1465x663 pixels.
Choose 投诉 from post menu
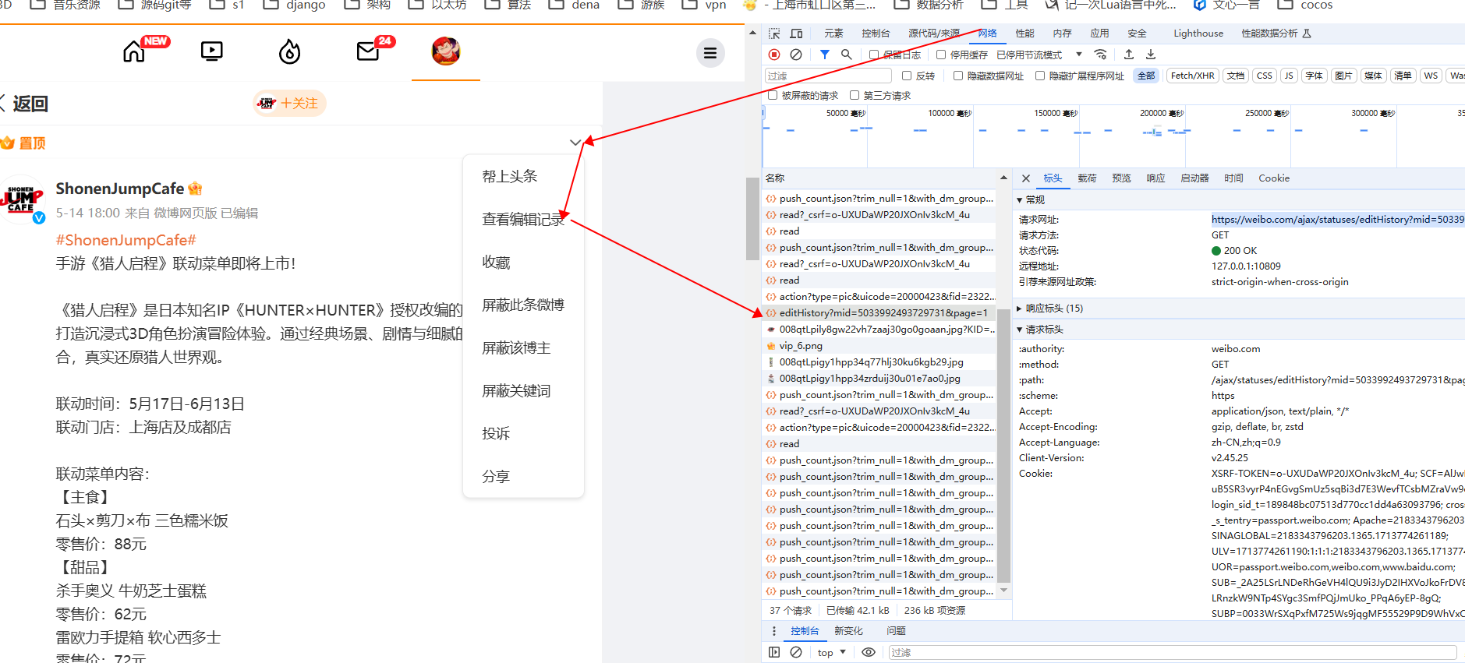523,434
